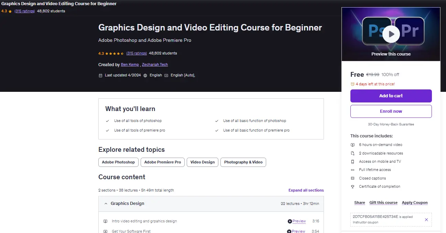The image size is (446, 233).
Task: Click the checkmark beside all basic function of photoshop
Action: click(217, 121)
